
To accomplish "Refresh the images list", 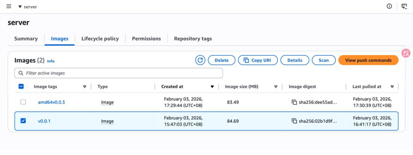I will 200,60.
